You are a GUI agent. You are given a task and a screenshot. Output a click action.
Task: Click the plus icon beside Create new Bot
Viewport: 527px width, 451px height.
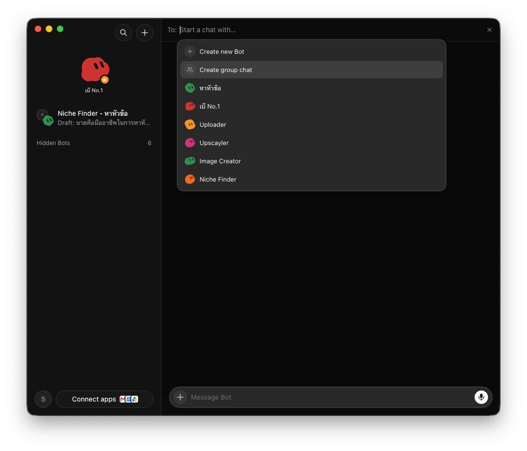pyautogui.click(x=190, y=52)
